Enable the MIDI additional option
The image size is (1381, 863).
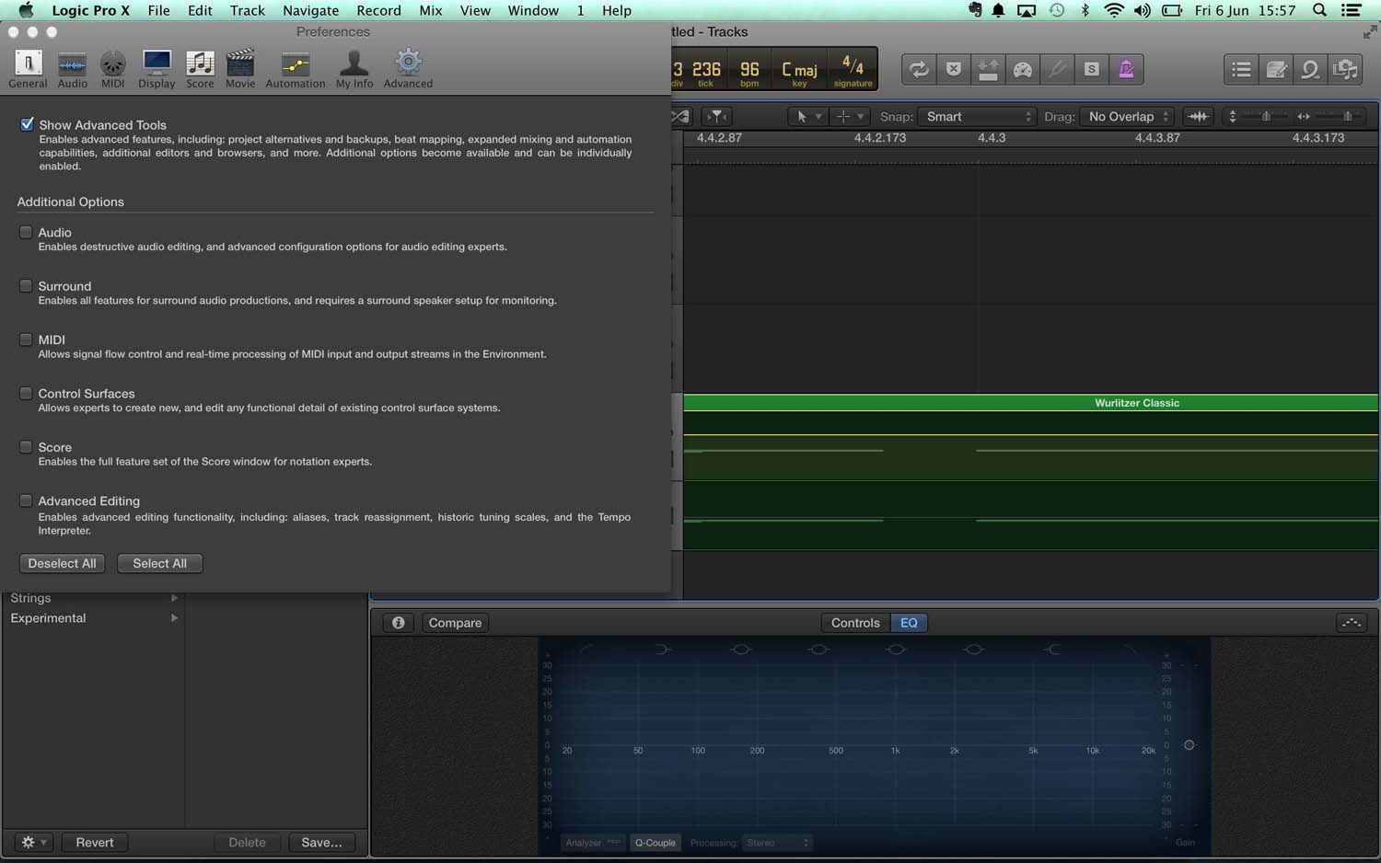coord(26,339)
